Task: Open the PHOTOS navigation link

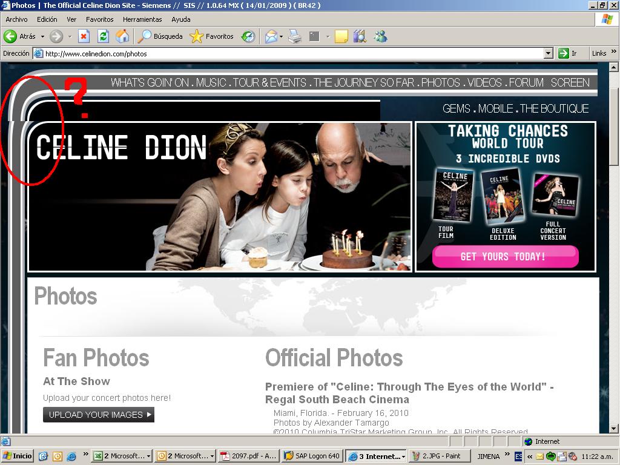Action: click(441, 82)
